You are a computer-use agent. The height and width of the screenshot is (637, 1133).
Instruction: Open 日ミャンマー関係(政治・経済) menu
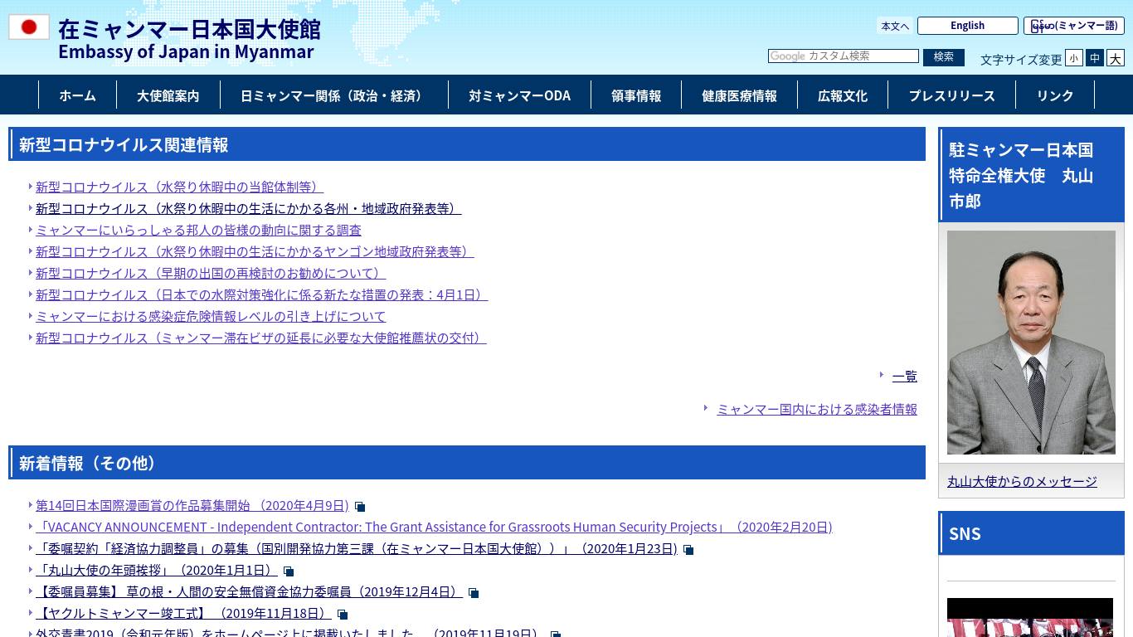pos(334,95)
